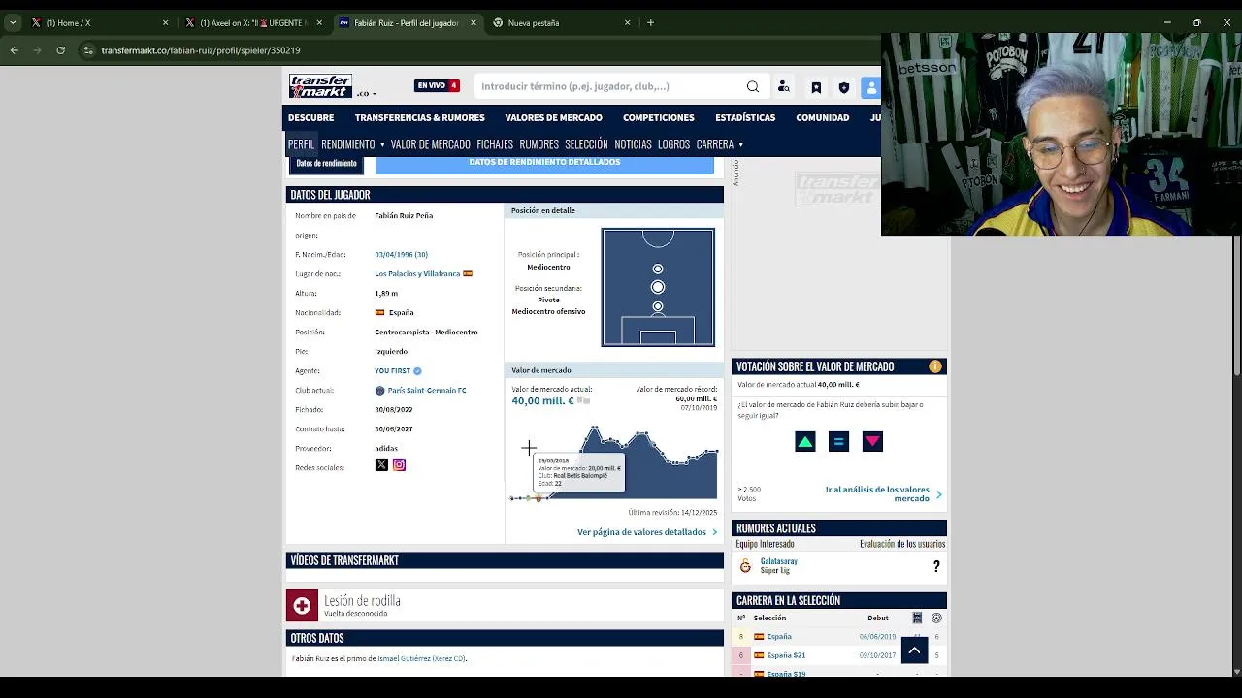Expand the RENDIMIENTO dropdown

pyautogui.click(x=353, y=144)
